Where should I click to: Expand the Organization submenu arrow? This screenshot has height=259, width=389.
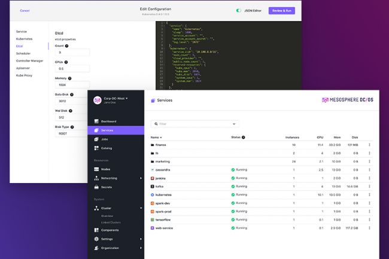141,248
